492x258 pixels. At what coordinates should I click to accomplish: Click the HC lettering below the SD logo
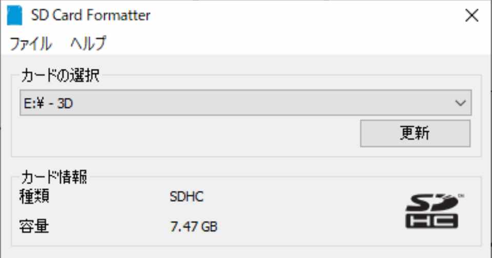pos(432,221)
